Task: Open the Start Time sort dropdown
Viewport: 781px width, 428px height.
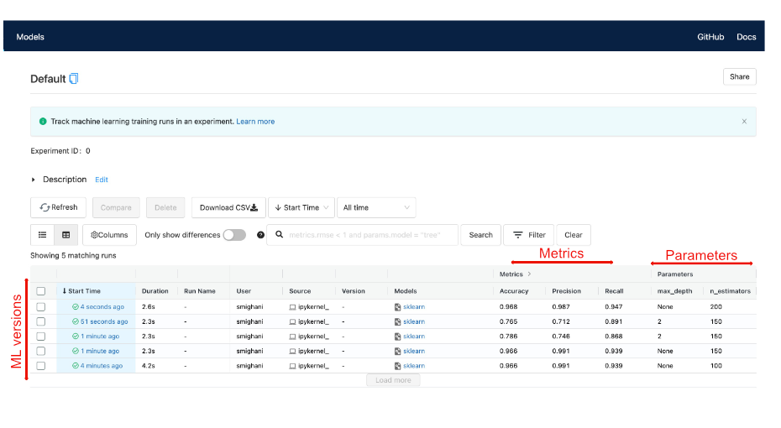Action: (x=301, y=207)
